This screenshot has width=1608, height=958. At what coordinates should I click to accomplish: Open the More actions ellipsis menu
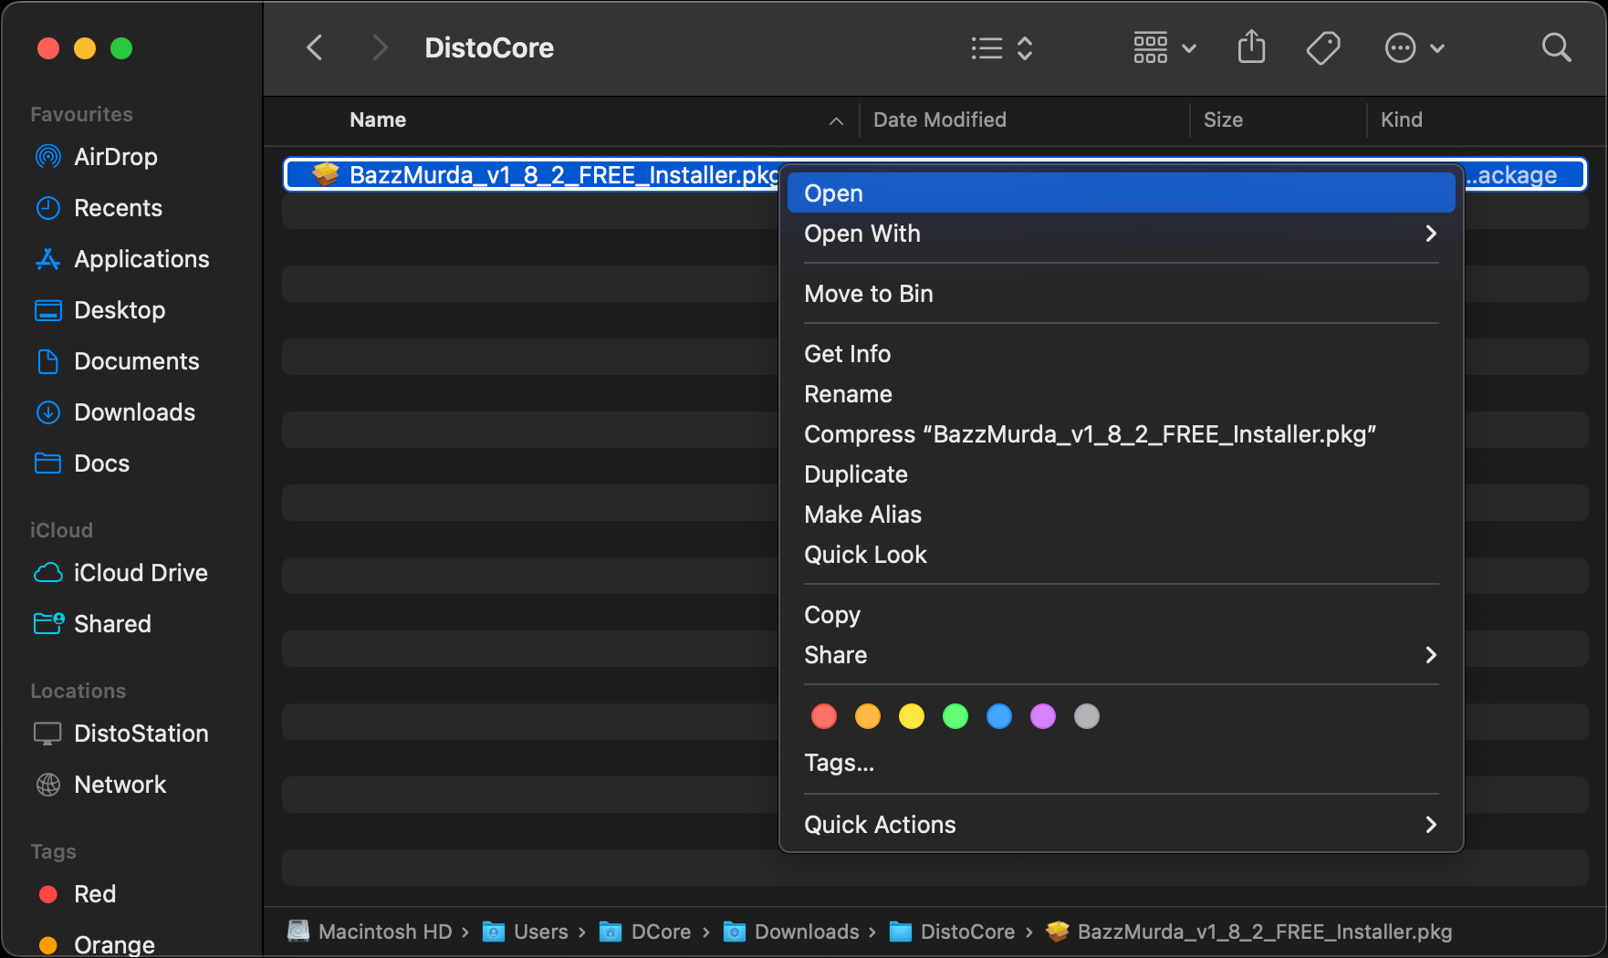[1414, 47]
